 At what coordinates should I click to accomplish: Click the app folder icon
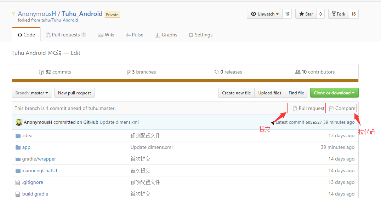coord(18,147)
